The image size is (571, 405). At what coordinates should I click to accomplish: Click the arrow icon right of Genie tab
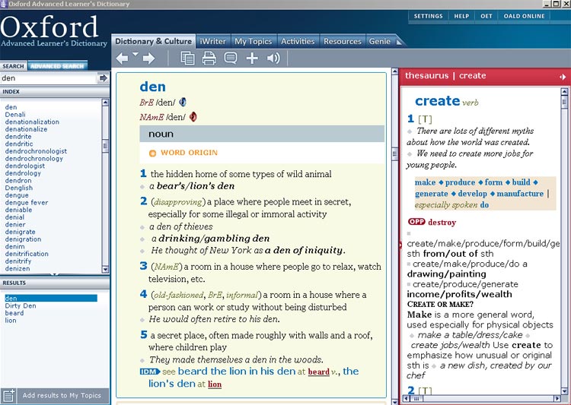pyautogui.click(x=400, y=43)
